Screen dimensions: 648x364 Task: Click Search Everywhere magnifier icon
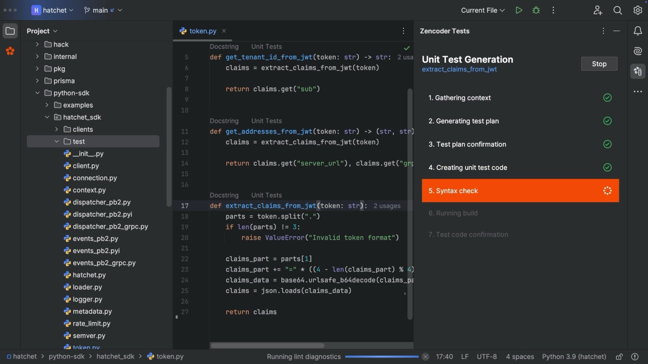tap(617, 10)
